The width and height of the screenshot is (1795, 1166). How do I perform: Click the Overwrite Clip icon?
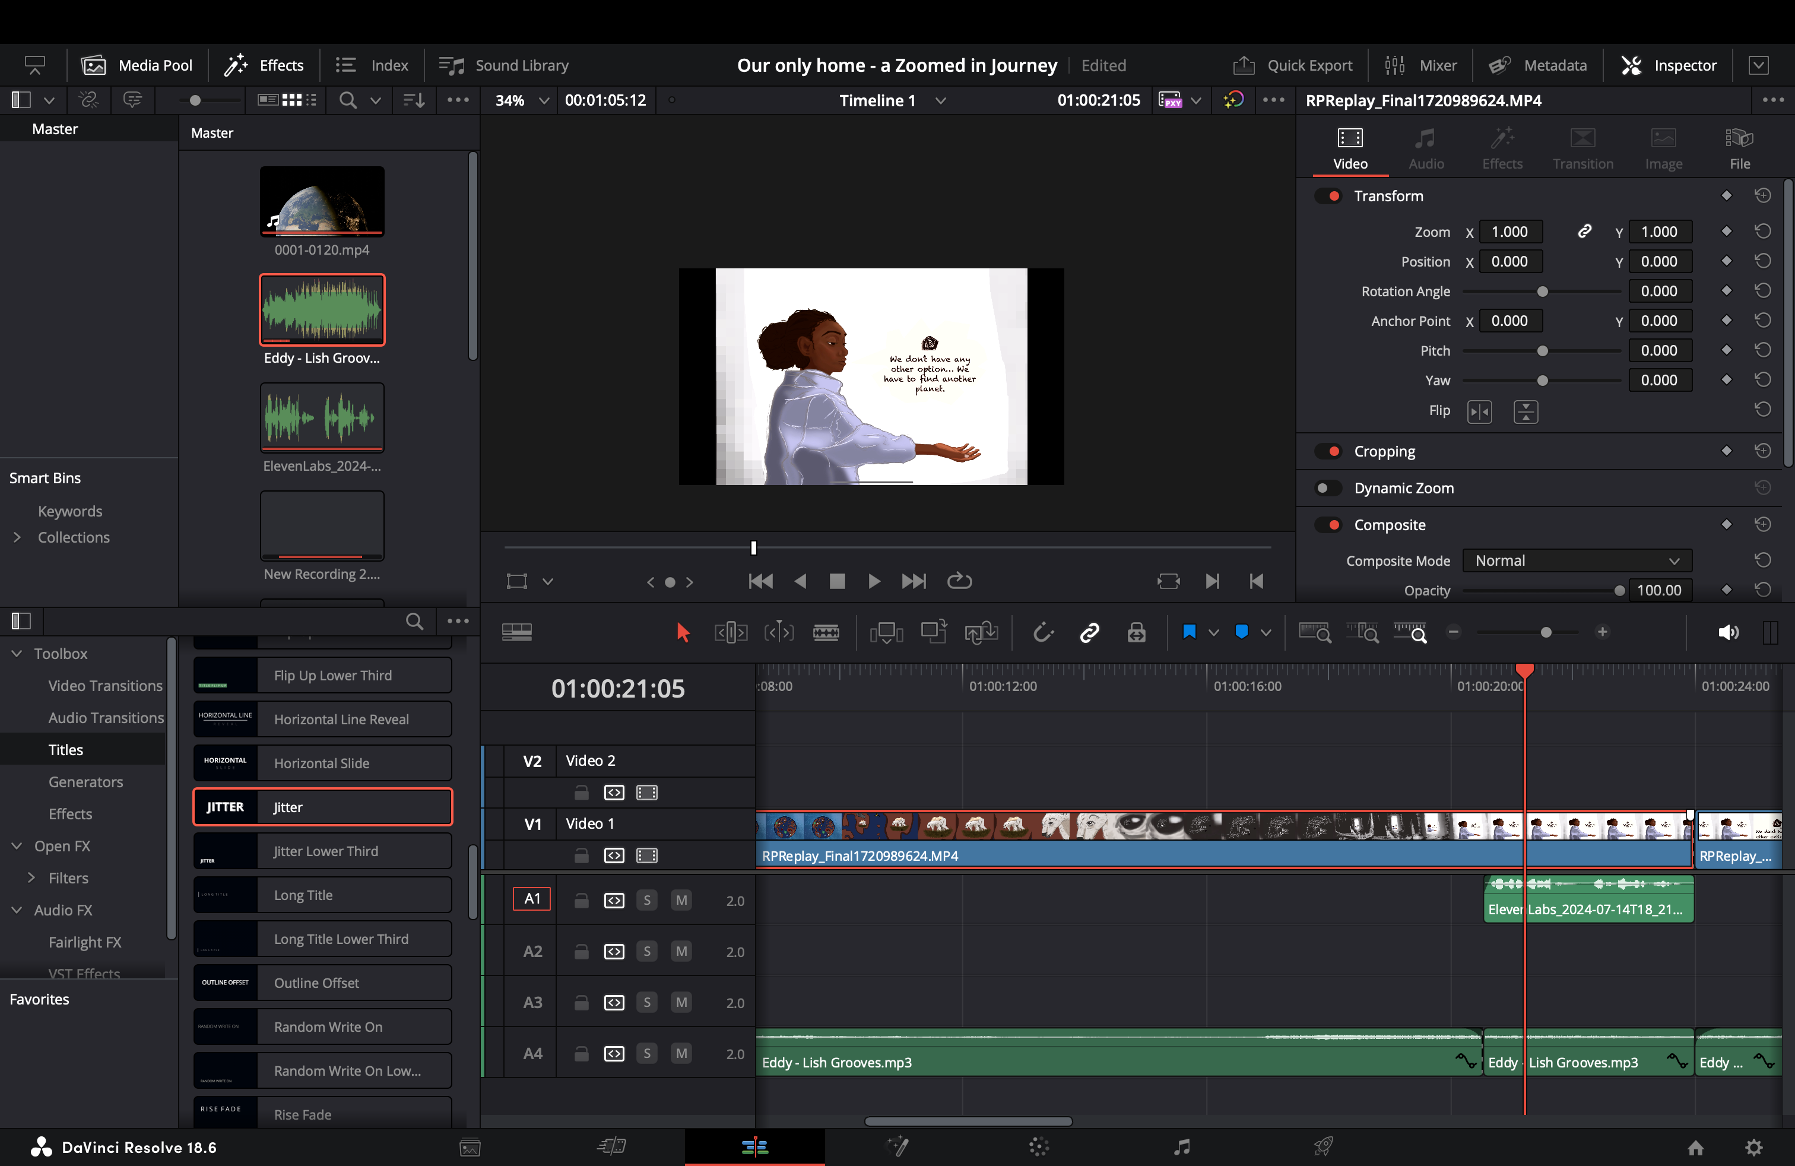coord(934,632)
